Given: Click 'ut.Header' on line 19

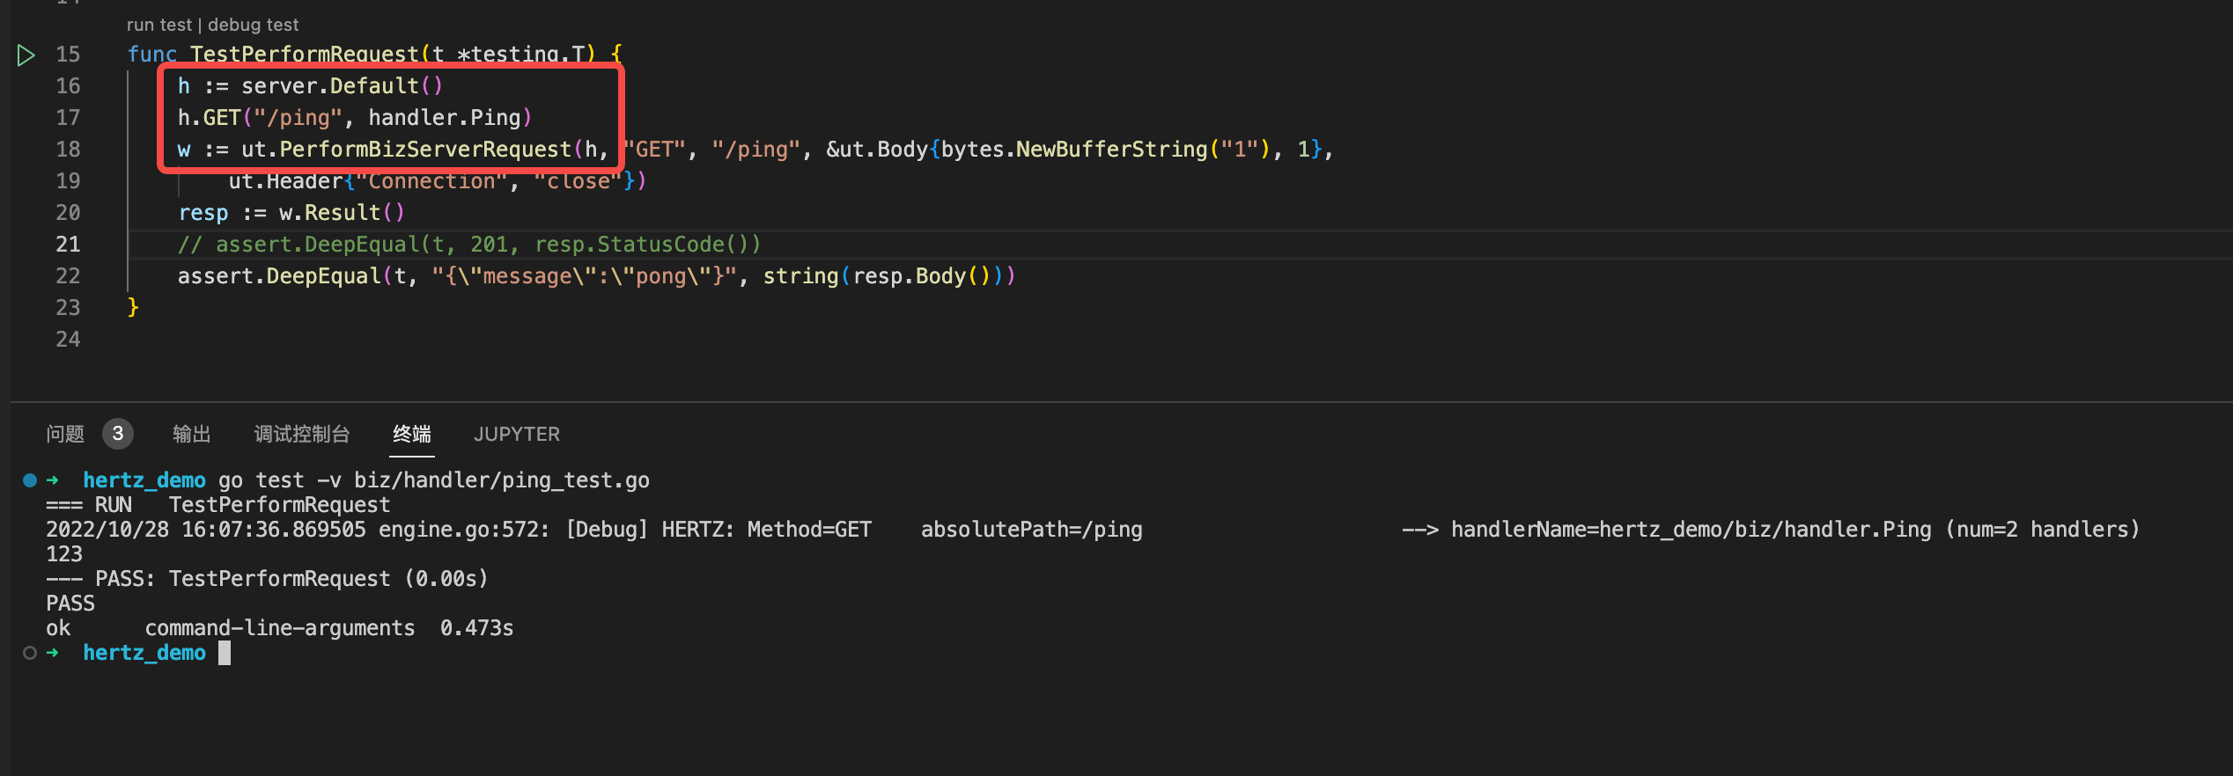Looking at the screenshot, I should 285,181.
